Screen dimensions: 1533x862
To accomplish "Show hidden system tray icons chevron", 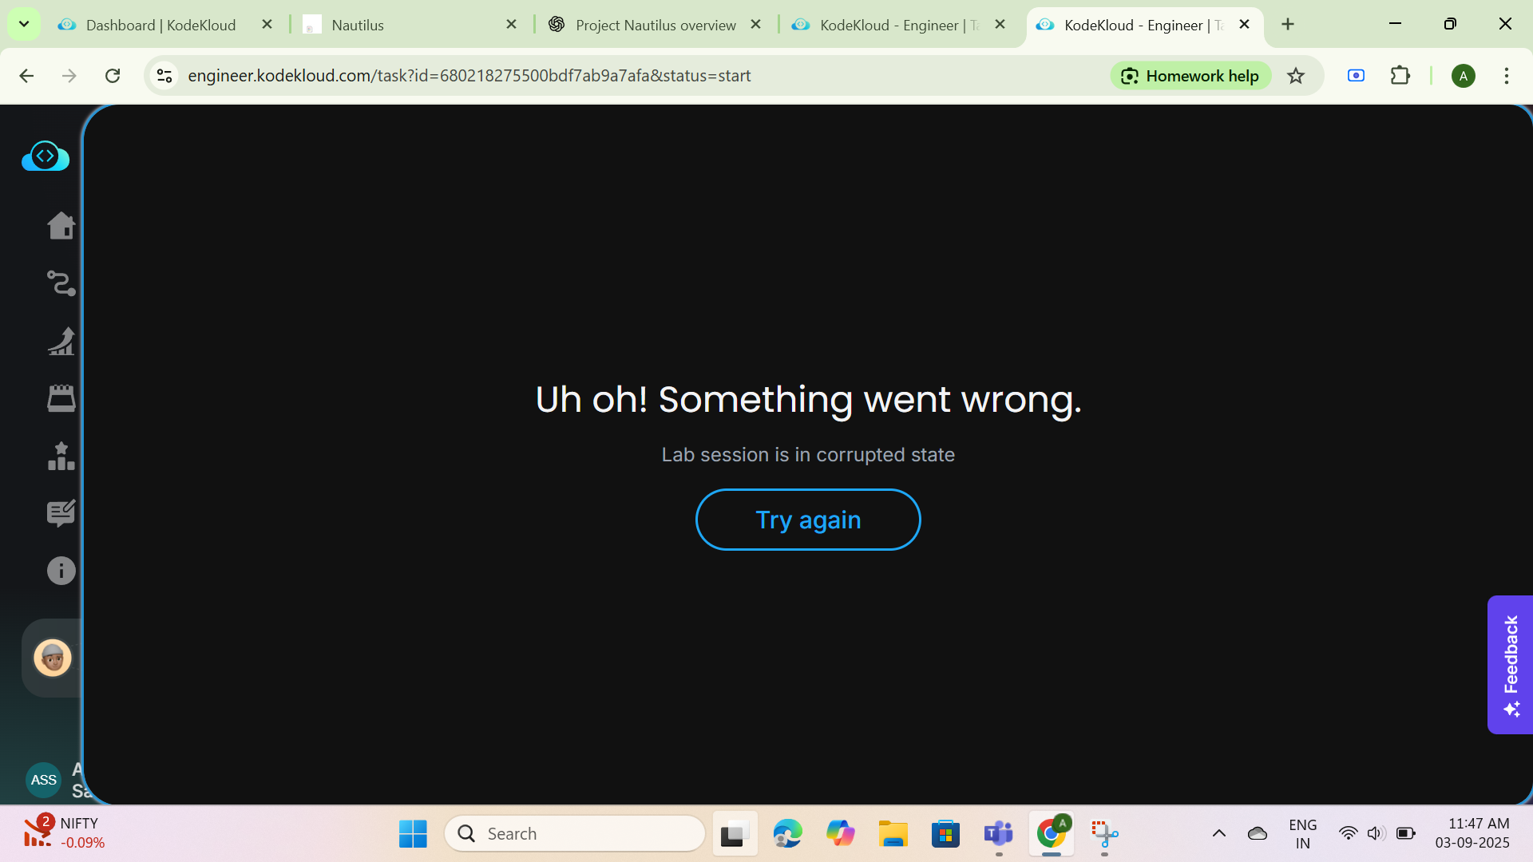I will point(1218,833).
